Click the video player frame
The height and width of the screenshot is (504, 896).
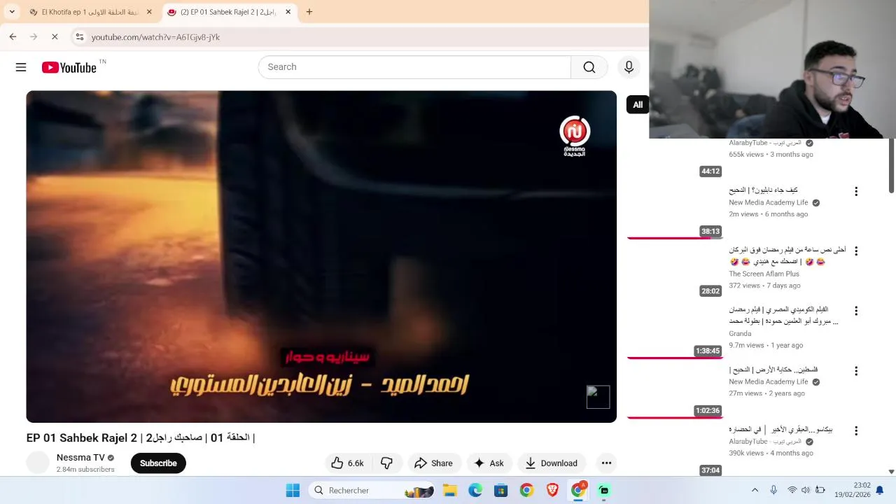click(x=321, y=256)
